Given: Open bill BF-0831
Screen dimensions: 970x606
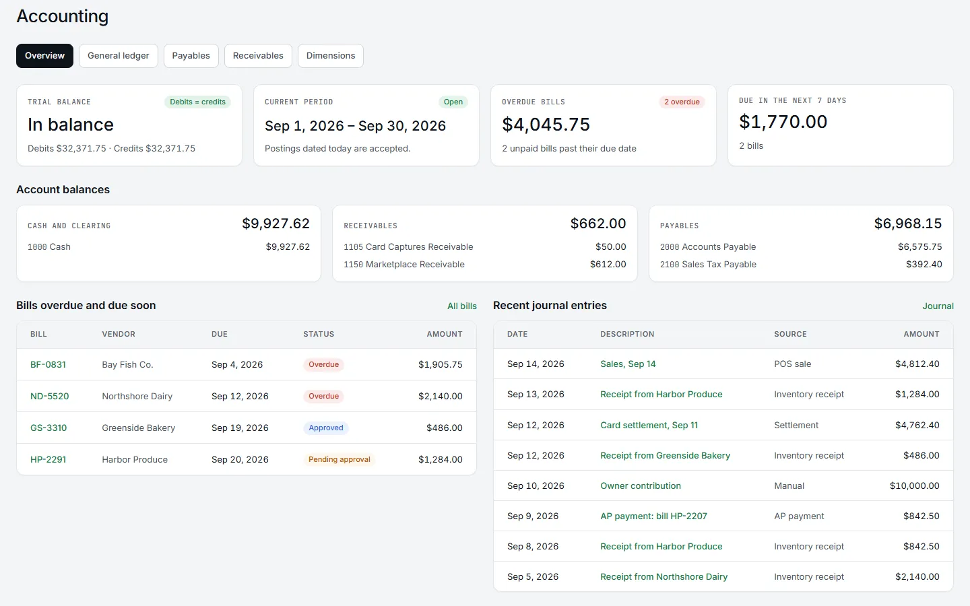Looking at the screenshot, I should click(48, 364).
